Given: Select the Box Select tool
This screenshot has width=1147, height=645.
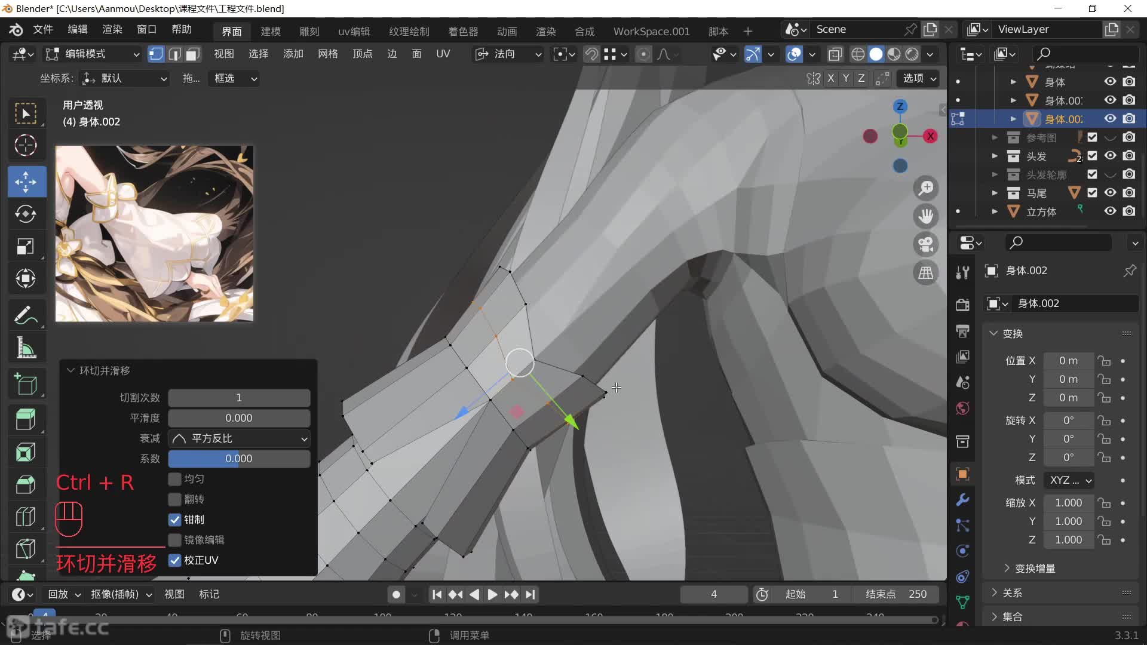Looking at the screenshot, I should [x=26, y=113].
